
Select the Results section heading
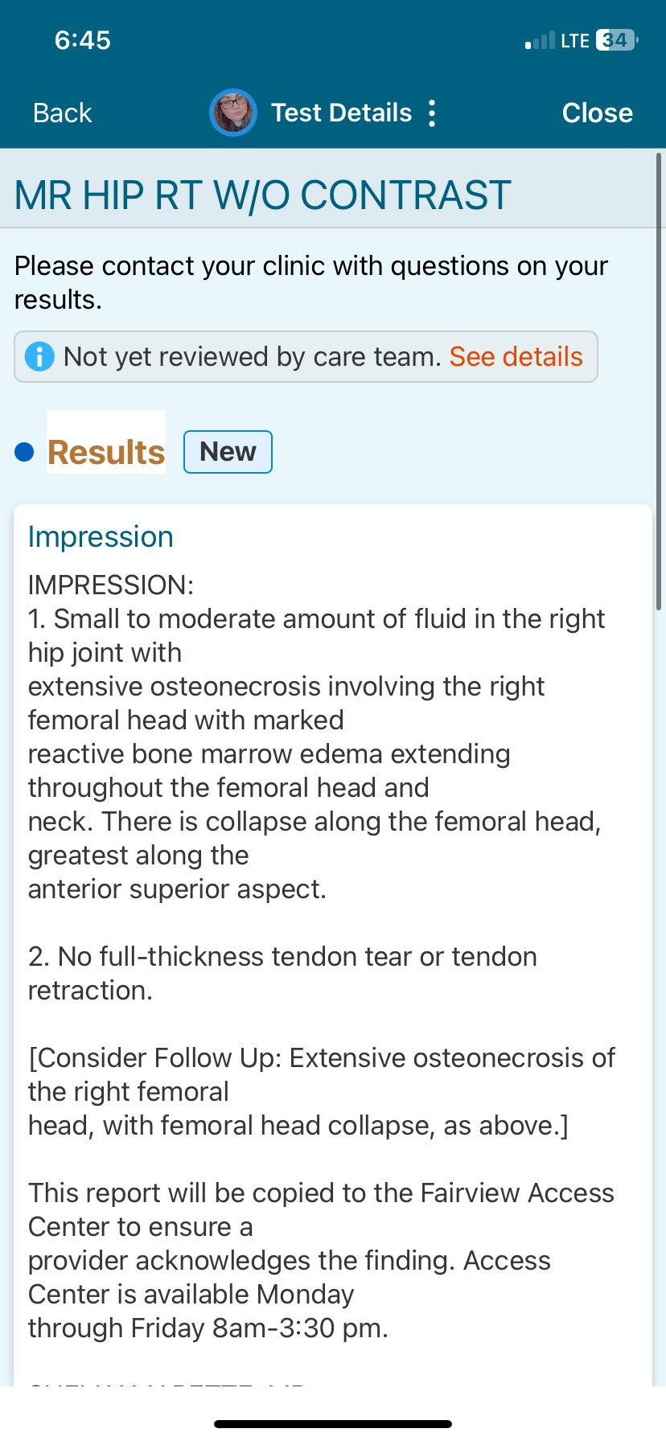pyautogui.click(x=106, y=452)
